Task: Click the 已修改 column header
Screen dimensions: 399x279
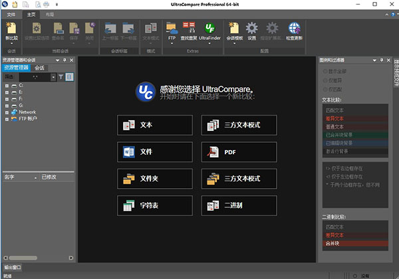Action: tap(57, 177)
